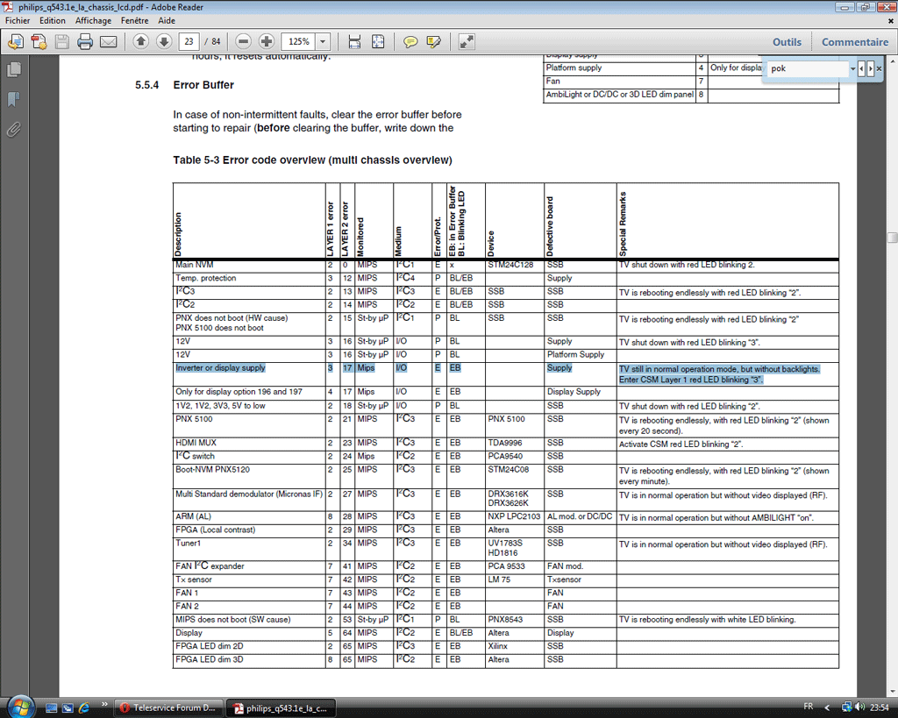Click the scroll down arrow of the vertical scrollbar
Screen dimensions: 898x718
(892, 691)
